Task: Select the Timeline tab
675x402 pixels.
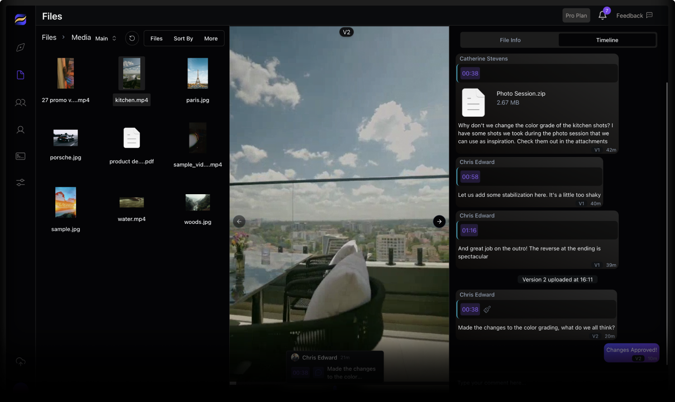Action: point(607,40)
